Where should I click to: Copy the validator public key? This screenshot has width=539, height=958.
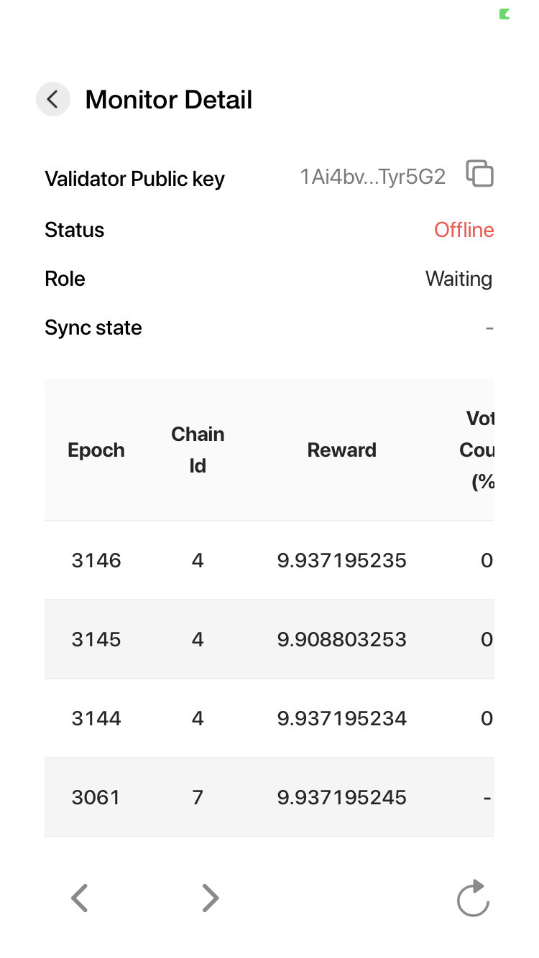tap(479, 175)
